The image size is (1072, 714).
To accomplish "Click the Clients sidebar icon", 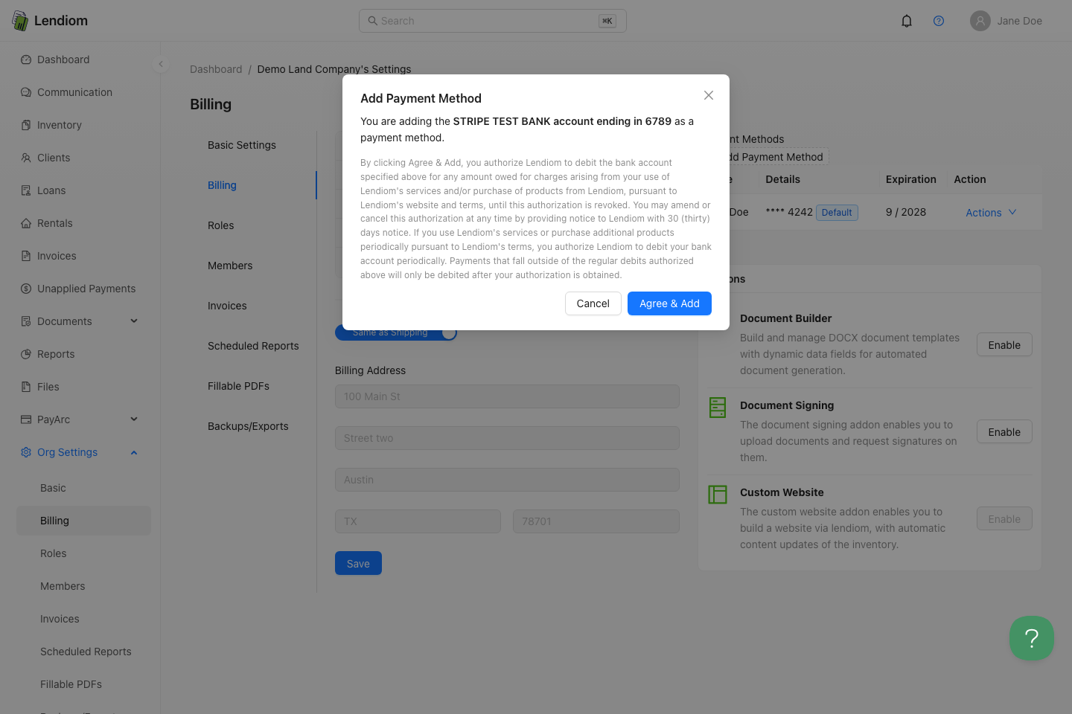I will [x=26, y=158].
